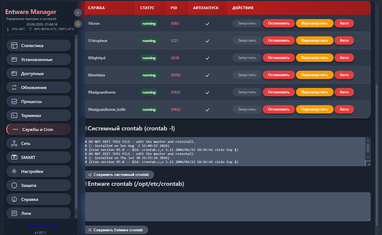Viewport: 382px width, 235px height.
Task: Click the Терминал console icon
Action: (x=14, y=115)
